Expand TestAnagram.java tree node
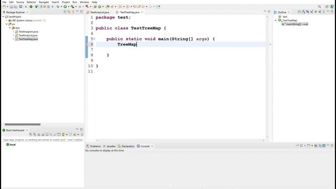 [13, 31]
